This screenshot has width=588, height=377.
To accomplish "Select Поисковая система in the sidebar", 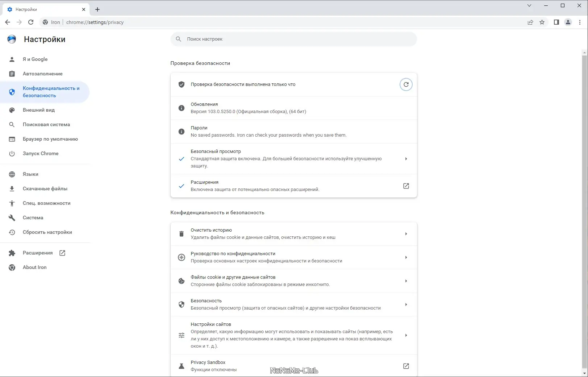I will pos(46,124).
